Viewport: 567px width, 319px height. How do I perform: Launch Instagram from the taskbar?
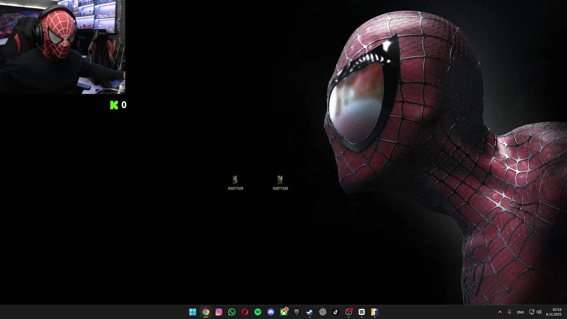tap(219, 312)
